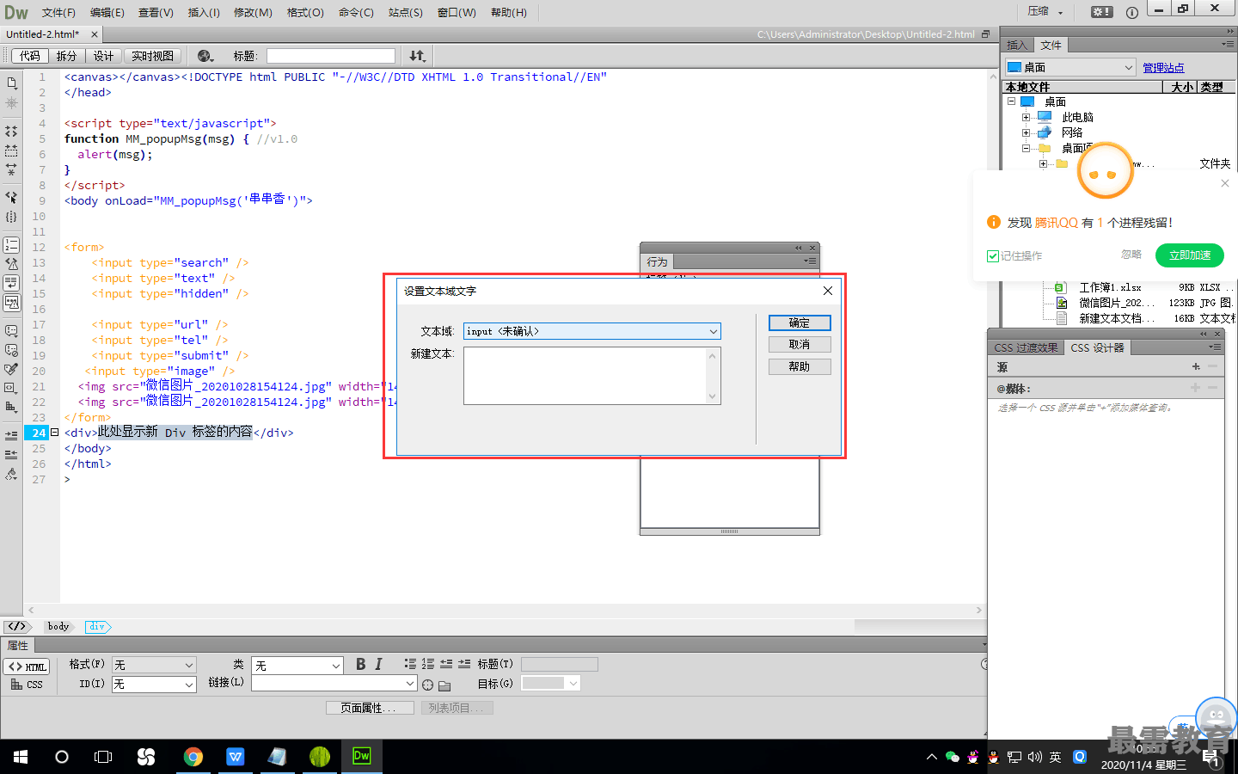Viewport: 1238px width, 774px height.
Task: Click the point-to-file target icon
Action: (x=427, y=685)
